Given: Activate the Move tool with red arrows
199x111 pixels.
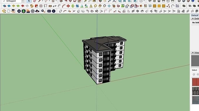Looking at the screenshot, I should (x=70, y=1).
